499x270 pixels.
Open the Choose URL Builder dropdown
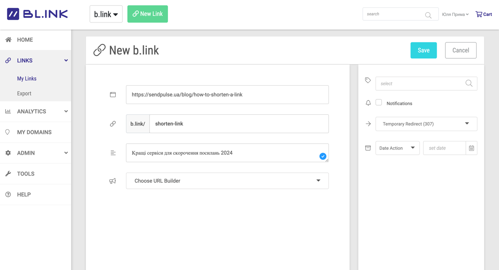click(227, 181)
